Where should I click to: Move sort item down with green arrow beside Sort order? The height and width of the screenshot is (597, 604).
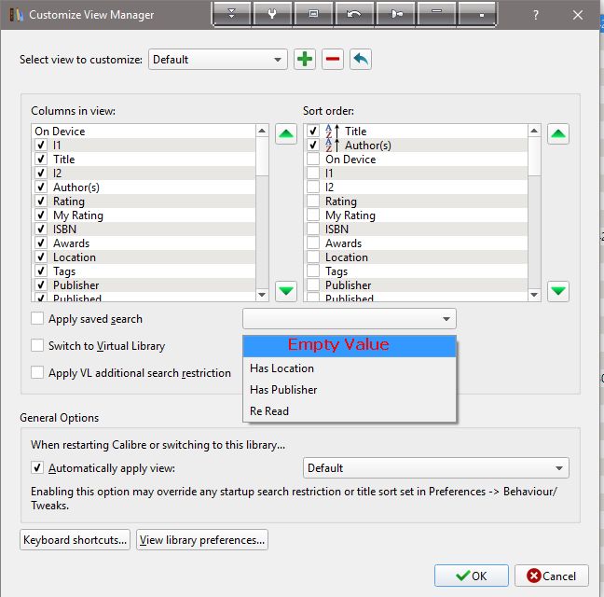click(x=558, y=291)
